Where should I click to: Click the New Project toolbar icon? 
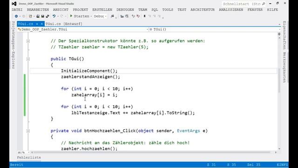(30, 16)
